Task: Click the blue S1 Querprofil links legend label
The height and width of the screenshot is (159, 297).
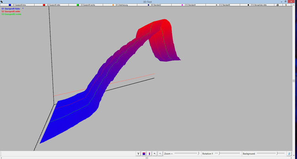Action: (11, 8)
